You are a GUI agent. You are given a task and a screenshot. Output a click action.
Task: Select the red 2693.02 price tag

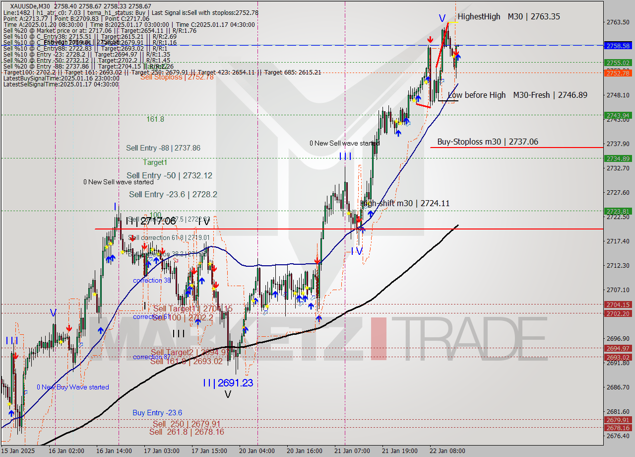pos(618,357)
